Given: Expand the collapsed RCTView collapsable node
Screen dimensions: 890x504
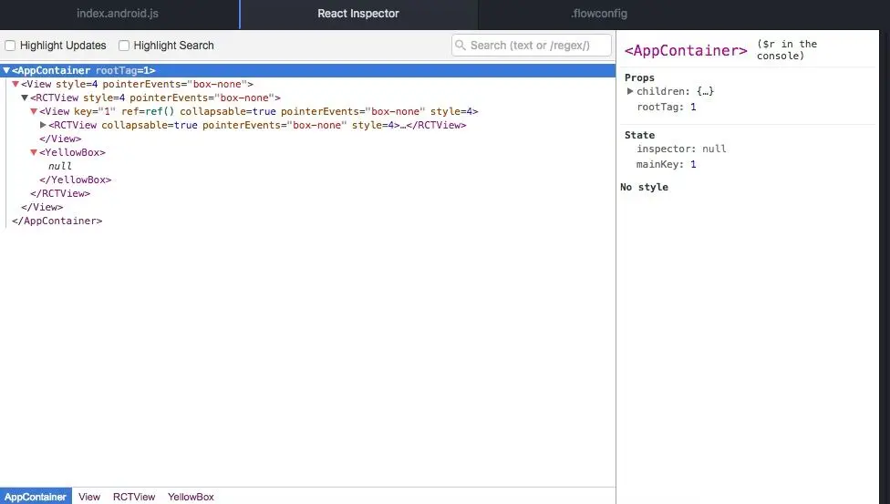Looking at the screenshot, I should click(x=43, y=125).
